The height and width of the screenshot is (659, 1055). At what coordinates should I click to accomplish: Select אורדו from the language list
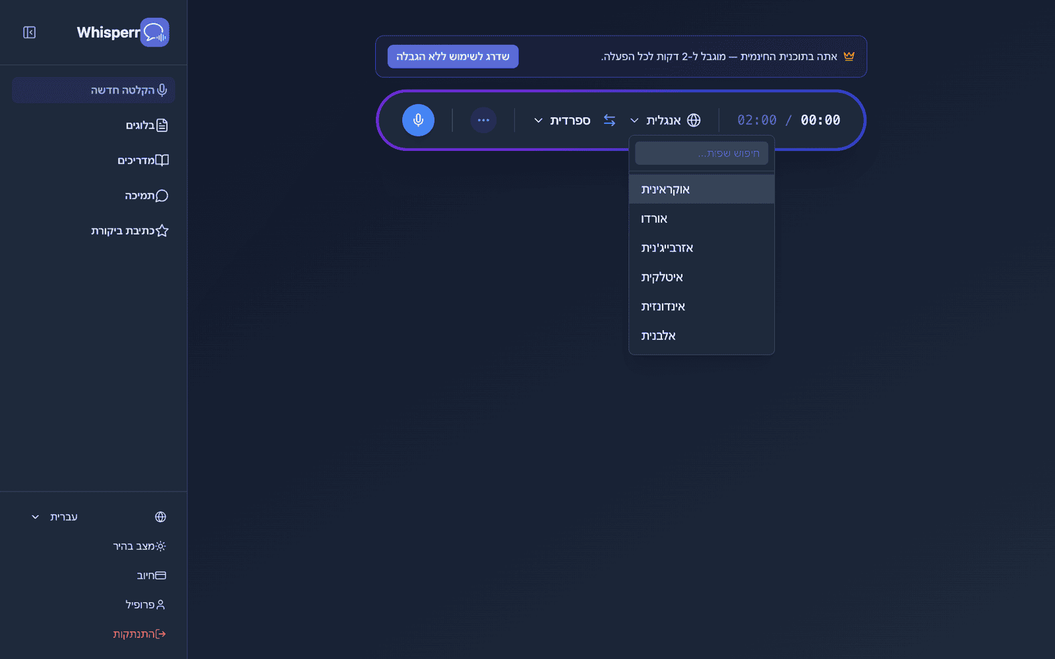(702, 219)
